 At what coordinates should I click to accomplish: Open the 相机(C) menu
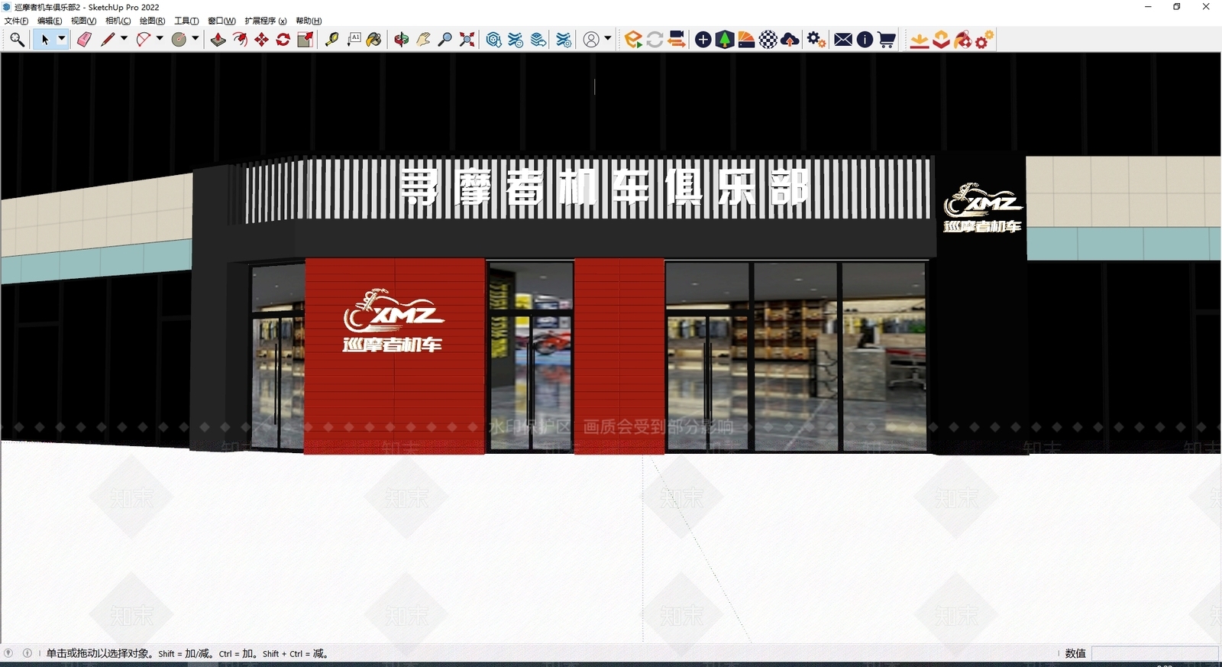(118, 21)
